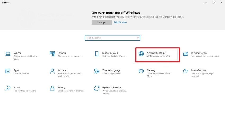Click the magnifier in the search box
The width and height of the screenshot is (225, 120).
pyautogui.click(x=138, y=38)
